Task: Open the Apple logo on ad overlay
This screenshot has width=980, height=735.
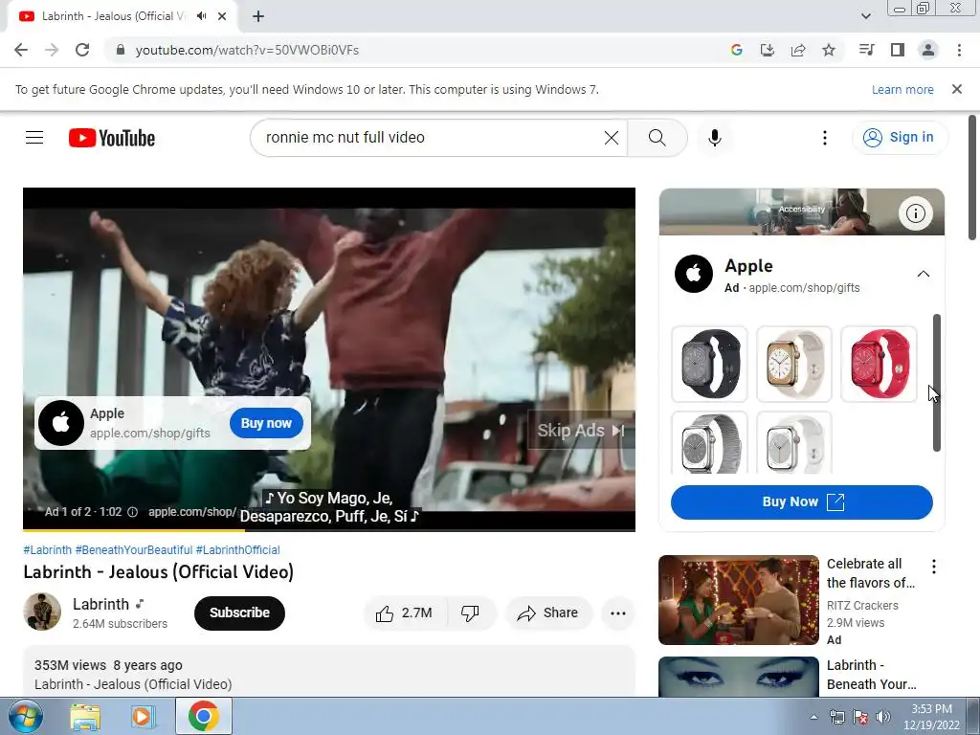Action: [60, 423]
